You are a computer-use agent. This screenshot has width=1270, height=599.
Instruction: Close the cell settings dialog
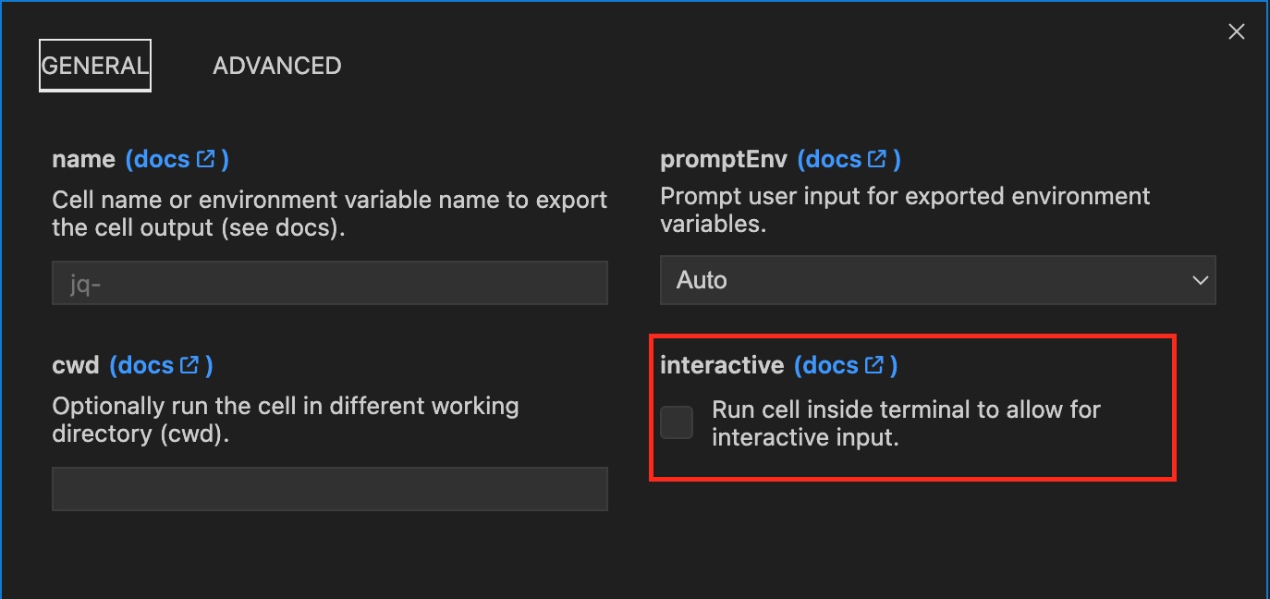[x=1236, y=31]
